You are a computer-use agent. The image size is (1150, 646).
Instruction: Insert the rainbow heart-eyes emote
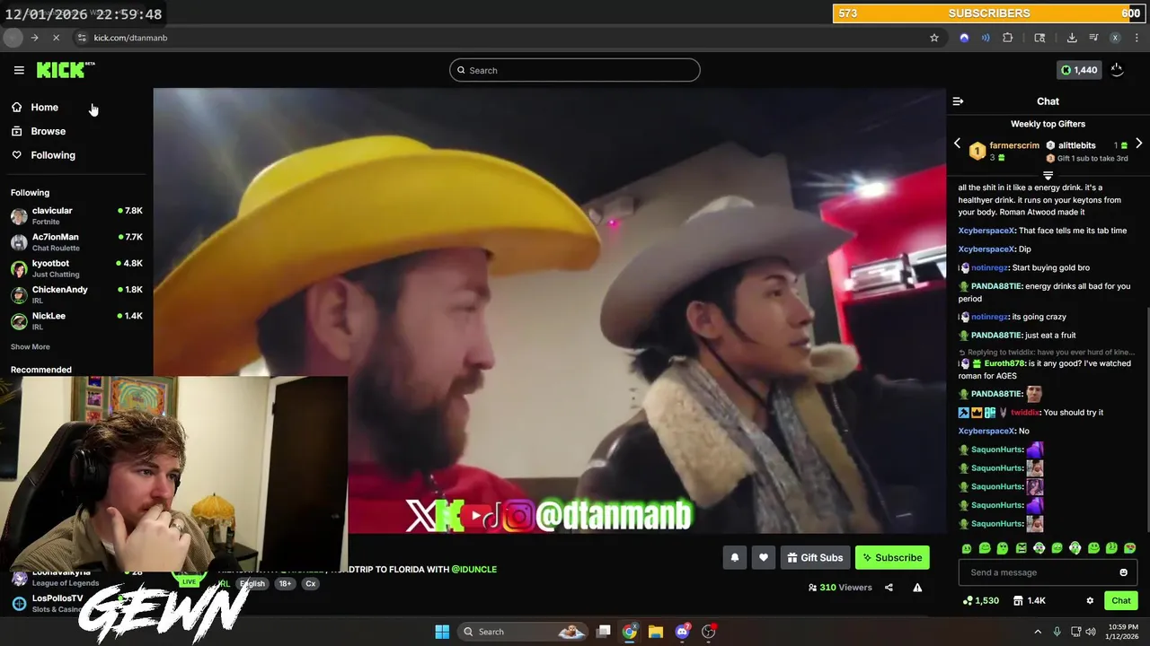point(1130,548)
